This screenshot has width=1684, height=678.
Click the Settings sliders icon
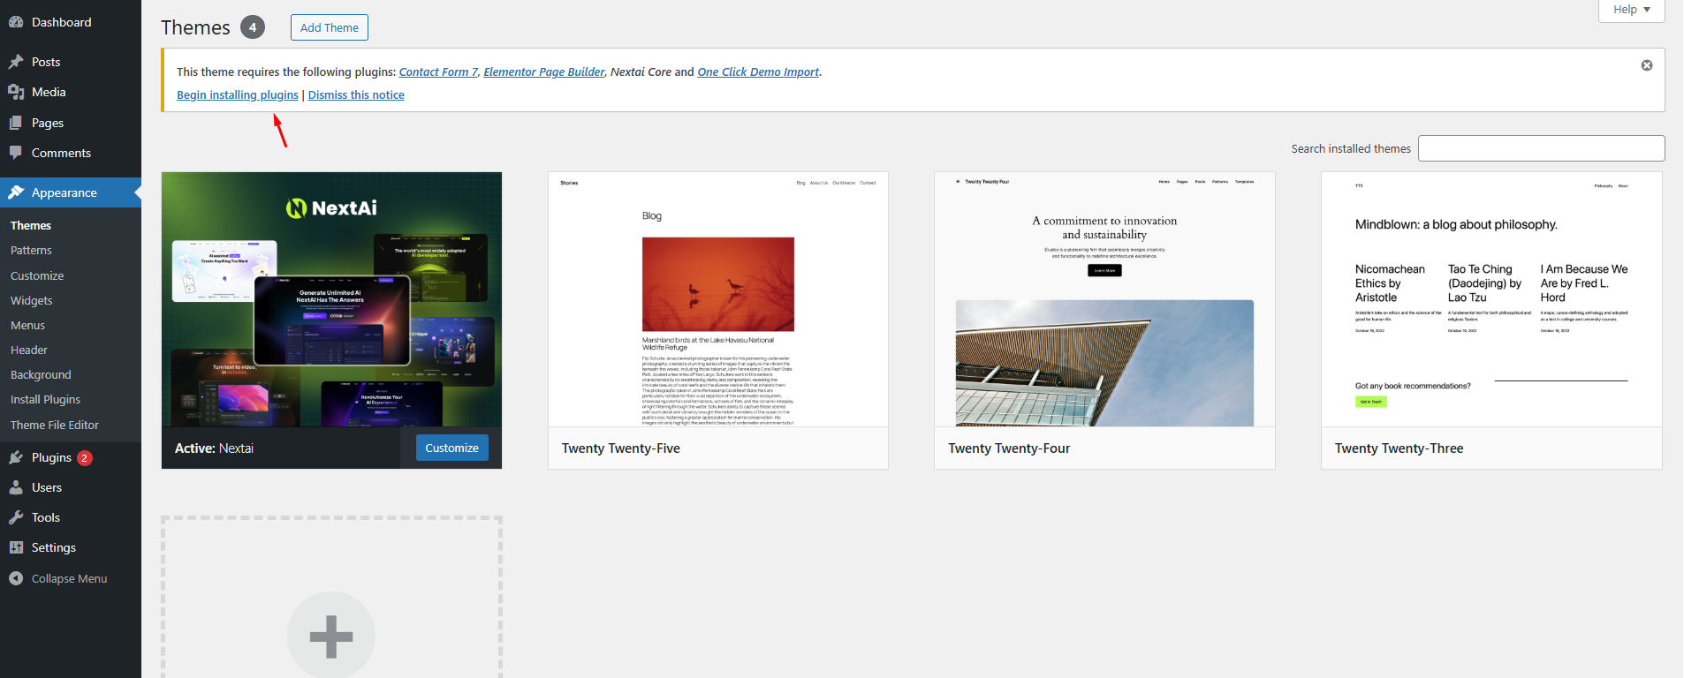[16, 547]
